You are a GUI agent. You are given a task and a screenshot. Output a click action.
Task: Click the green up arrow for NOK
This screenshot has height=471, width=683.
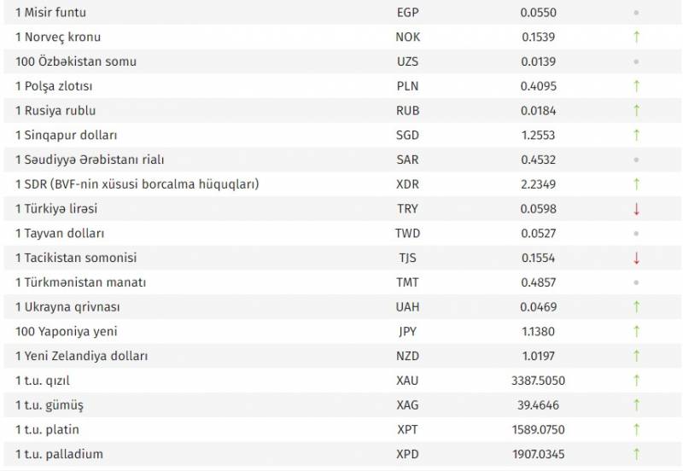click(636, 37)
